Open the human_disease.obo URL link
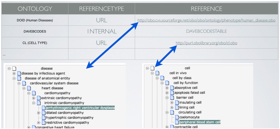280x129 pixels. tap(206, 20)
